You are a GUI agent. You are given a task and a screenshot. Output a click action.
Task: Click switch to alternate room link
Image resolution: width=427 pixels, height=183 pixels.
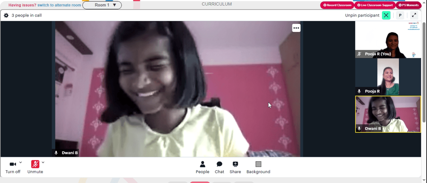[59, 5]
